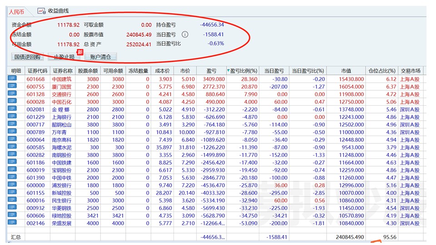Sort by 交易市场 column header
Screen dimensions: 436x245
pyautogui.click(x=411, y=71)
